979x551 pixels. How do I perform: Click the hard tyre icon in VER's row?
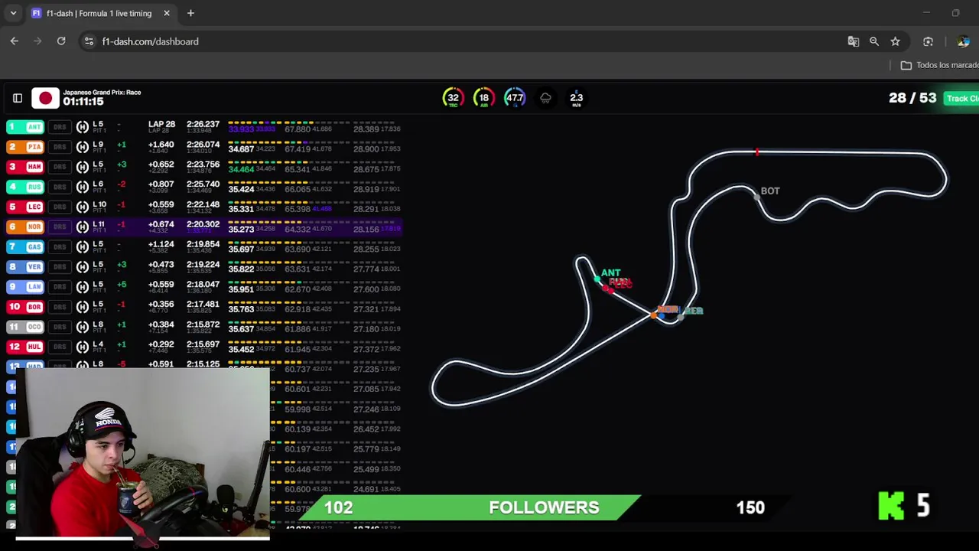click(x=83, y=267)
